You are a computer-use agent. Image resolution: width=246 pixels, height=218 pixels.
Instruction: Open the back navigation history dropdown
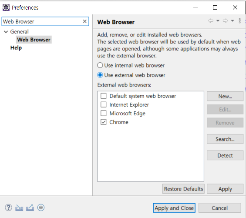(218, 21)
